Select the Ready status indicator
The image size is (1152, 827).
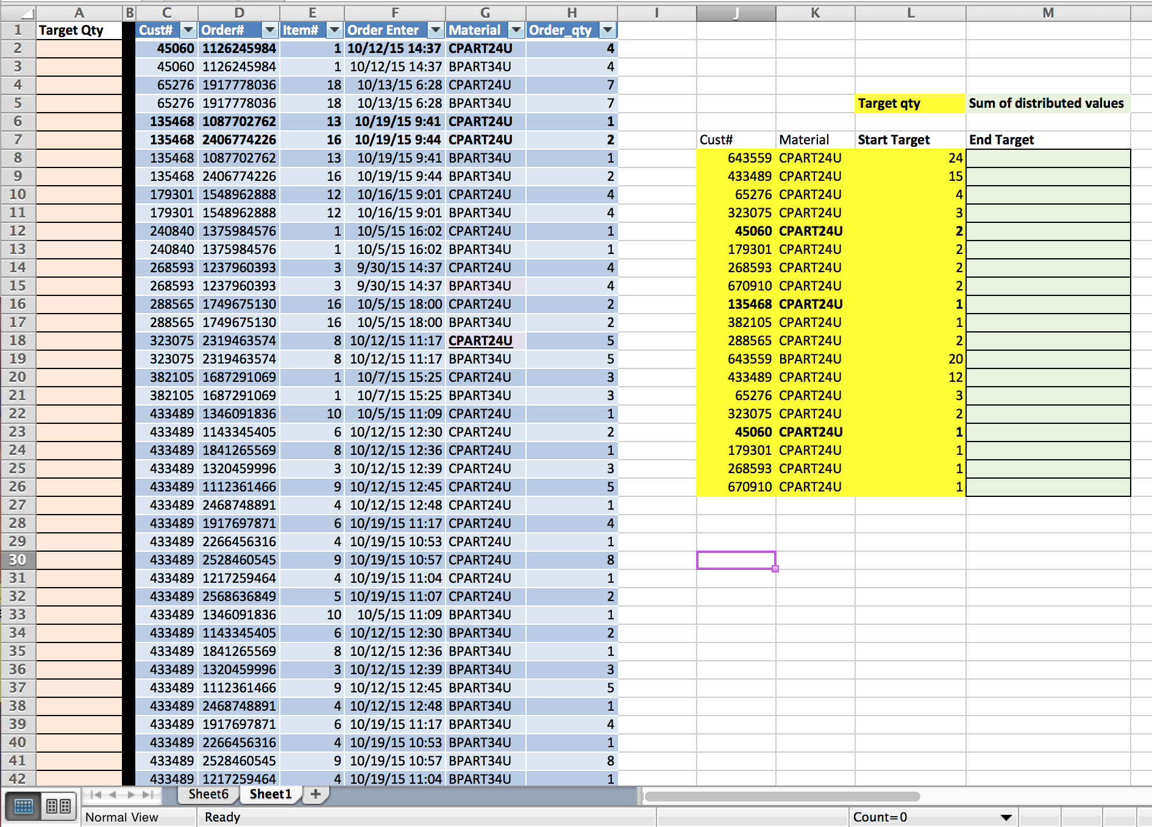(222, 817)
